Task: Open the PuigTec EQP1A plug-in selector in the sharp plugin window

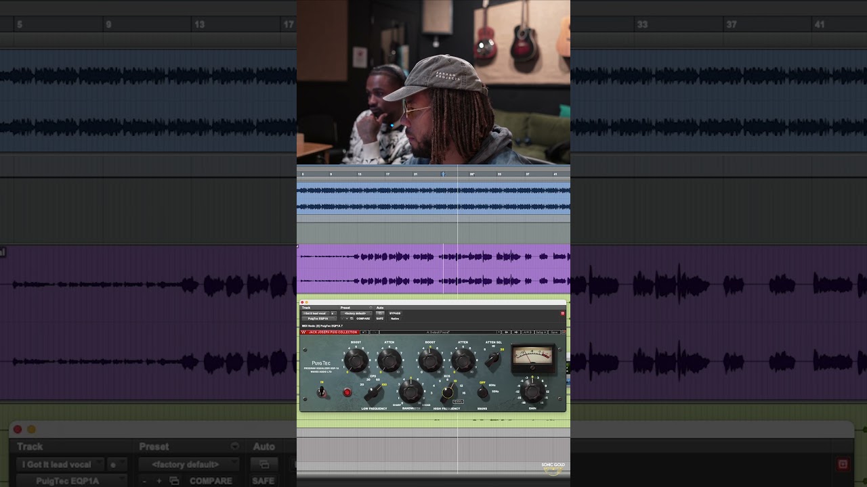Action: pos(319,319)
